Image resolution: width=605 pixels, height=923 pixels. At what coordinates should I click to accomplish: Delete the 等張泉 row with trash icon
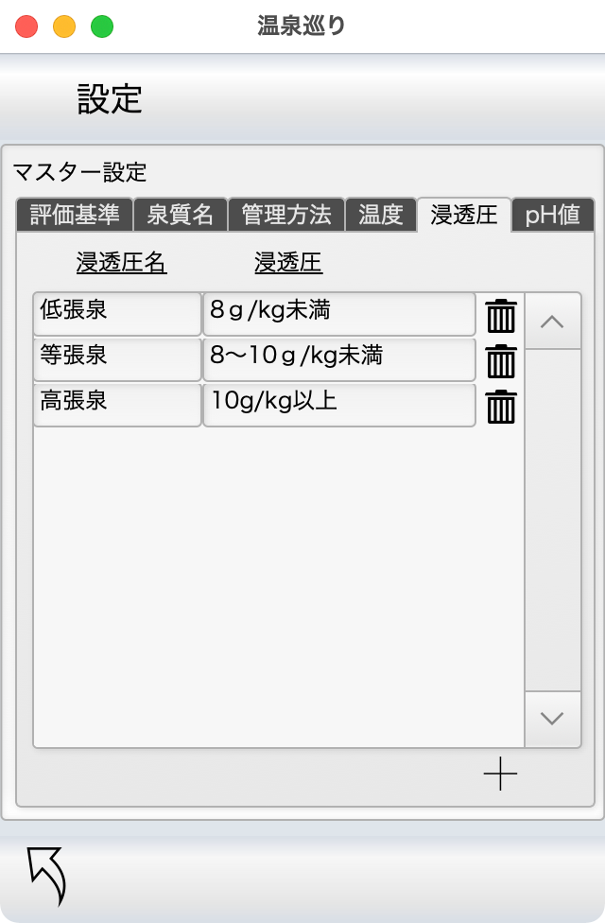(501, 361)
